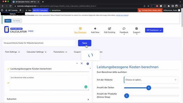Open browser extensions puzzle icon
This screenshot has height=103, width=183.
(x=169, y=6)
